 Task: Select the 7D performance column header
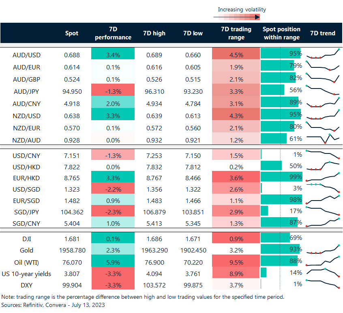114,33
